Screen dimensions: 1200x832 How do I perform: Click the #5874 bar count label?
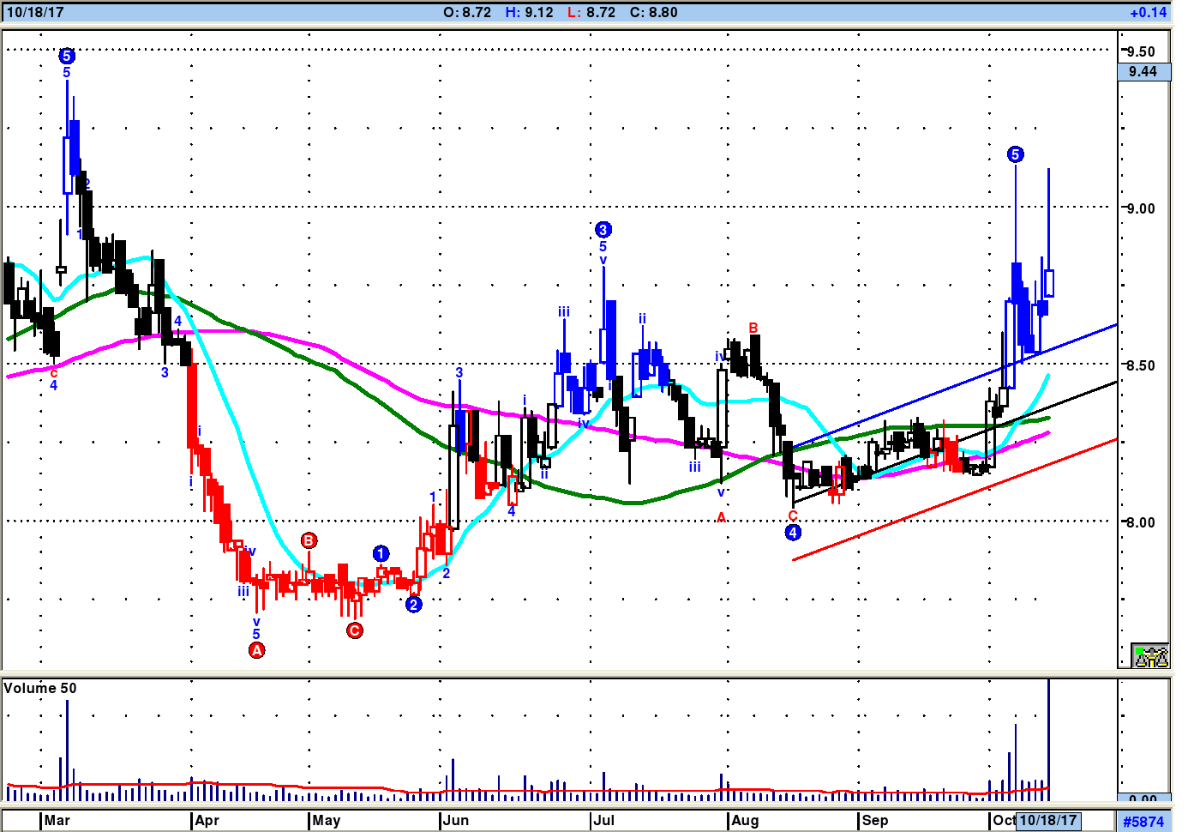pyautogui.click(x=1143, y=822)
